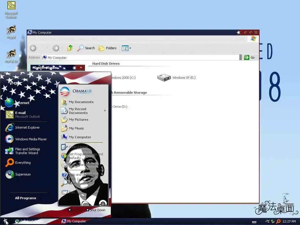Open Files and Settings Transfer Wizard
Viewport: 300px width, 225px height.
pos(23,151)
